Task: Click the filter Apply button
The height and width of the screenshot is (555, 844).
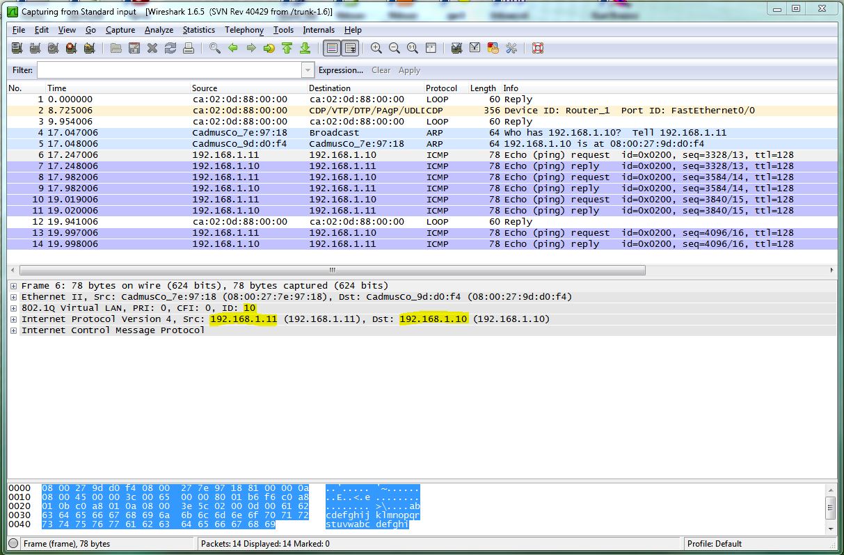Action: 409,70
